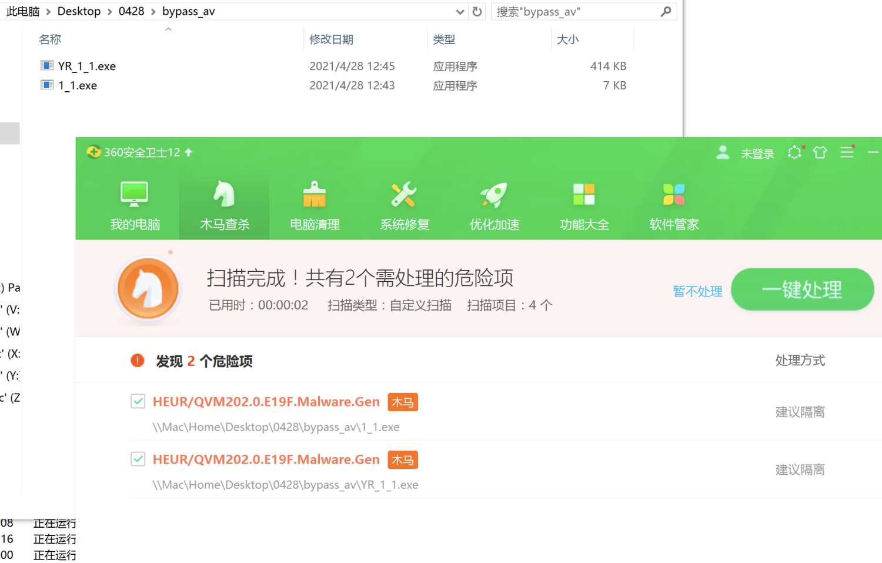Screen dimensions: 882x563
Task: Click the 360 feedback icon with red dot
Action: click(795, 152)
